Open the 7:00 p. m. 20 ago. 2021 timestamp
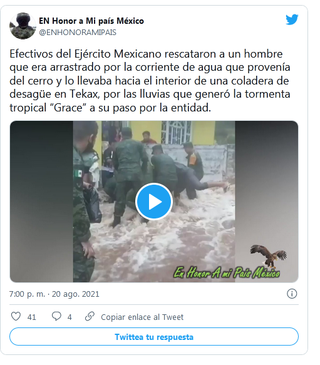Viewport: 320px width, 365px height. click(54, 294)
